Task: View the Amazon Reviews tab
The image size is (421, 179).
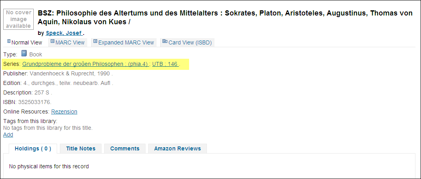Action: coord(178,148)
